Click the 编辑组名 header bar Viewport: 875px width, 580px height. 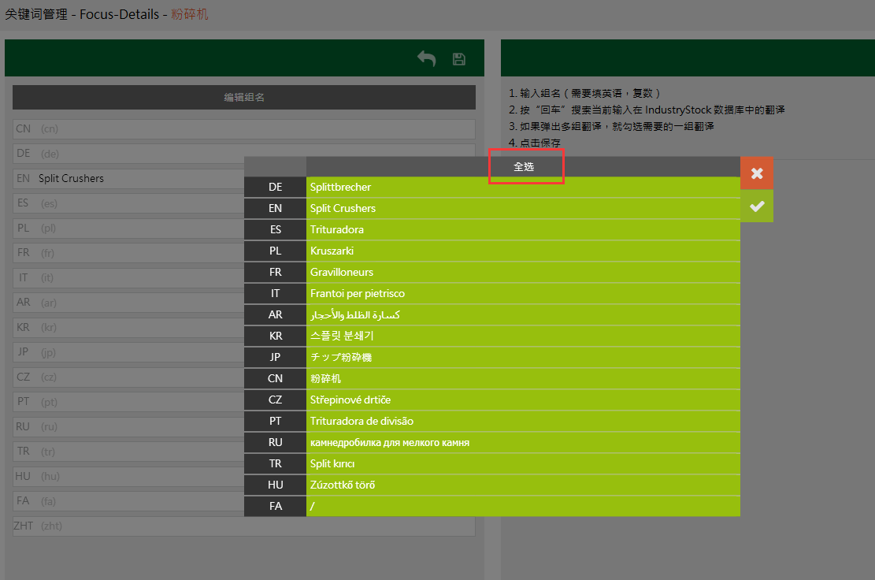[244, 98]
